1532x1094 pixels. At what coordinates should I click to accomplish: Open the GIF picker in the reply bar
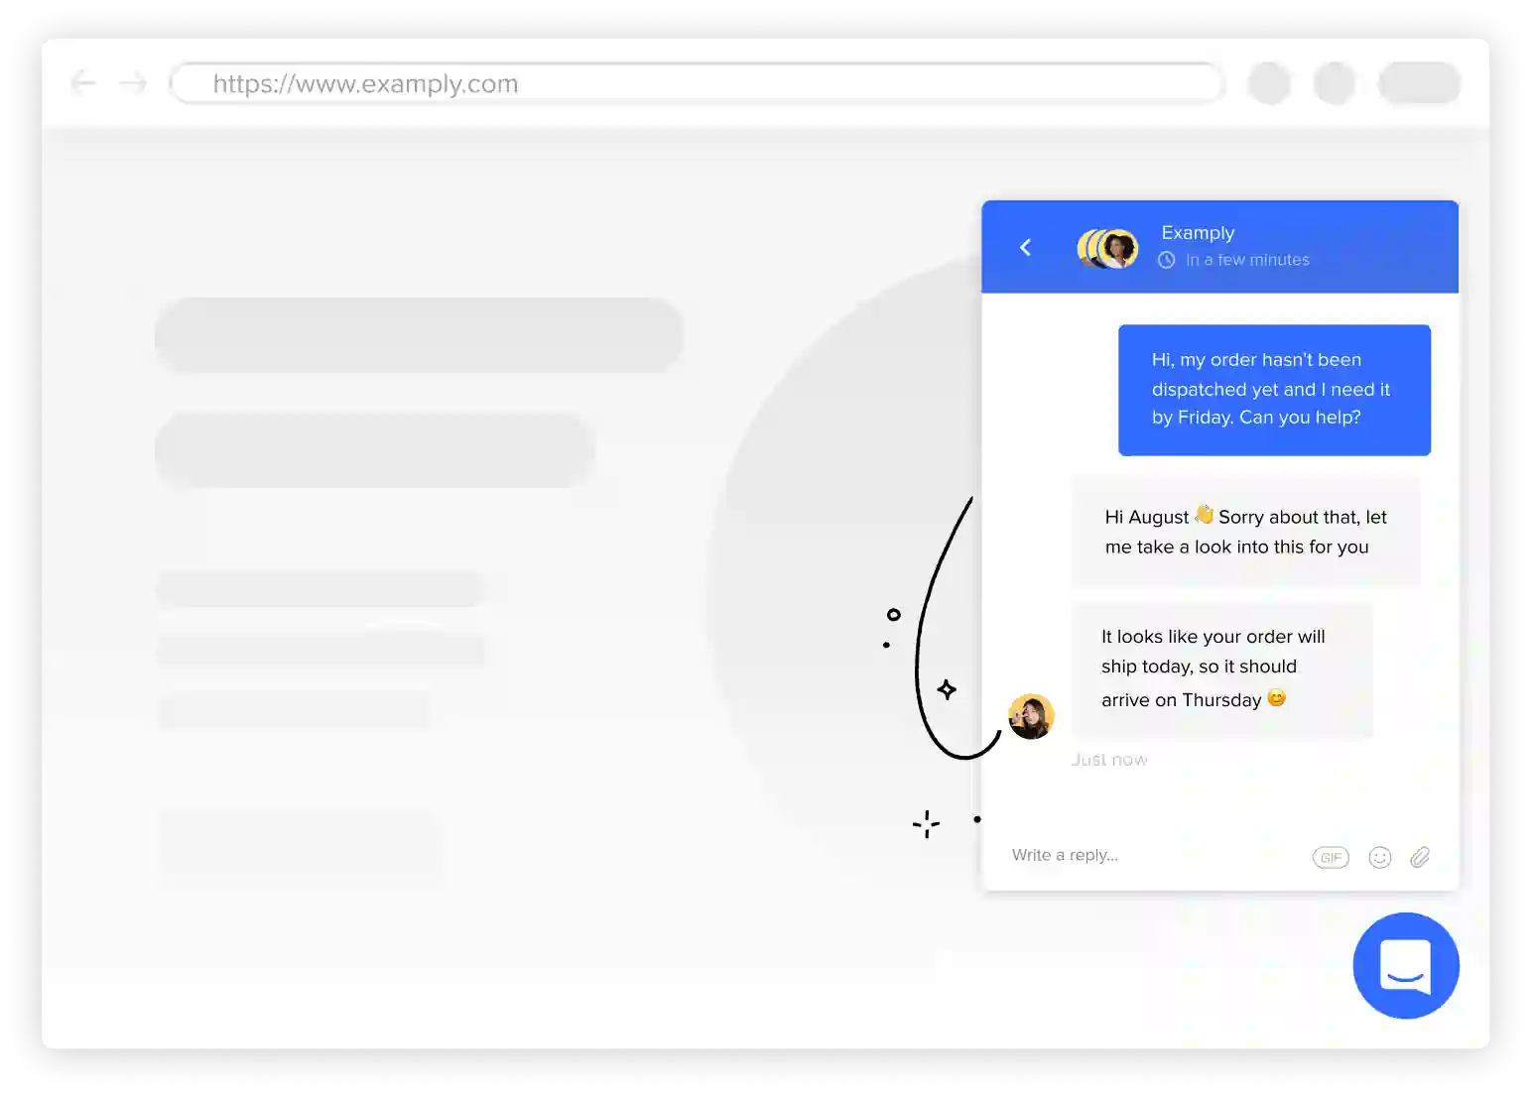pyautogui.click(x=1331, y=857)
